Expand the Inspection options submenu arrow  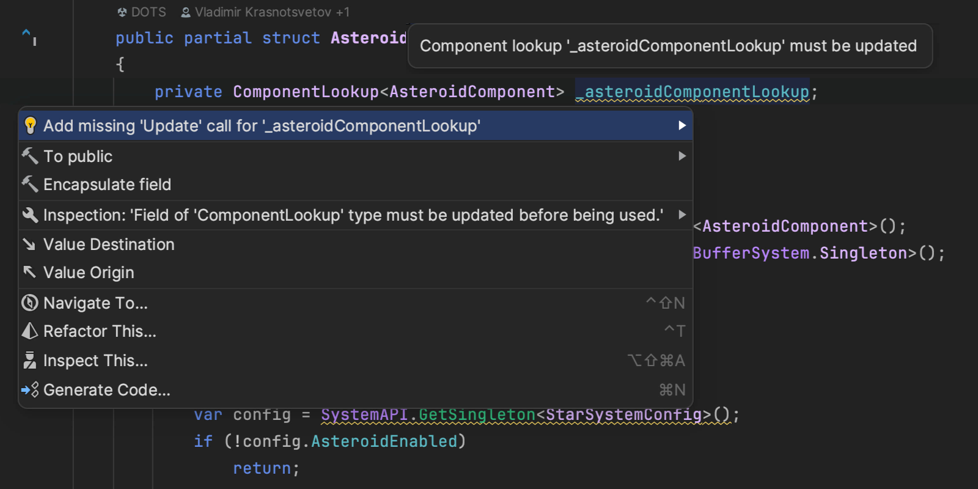pos(682,215)
